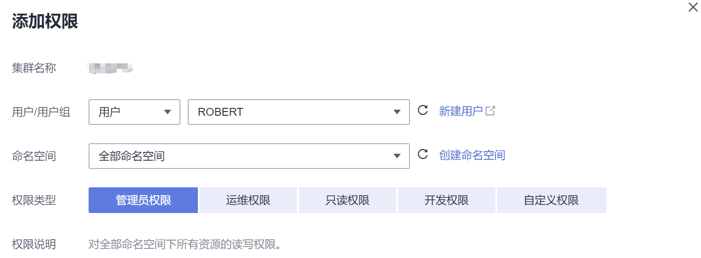This screenshot has height=258, width=701.
Task: Select the 自定义权限 option
Action: click(x=551, y=200)
